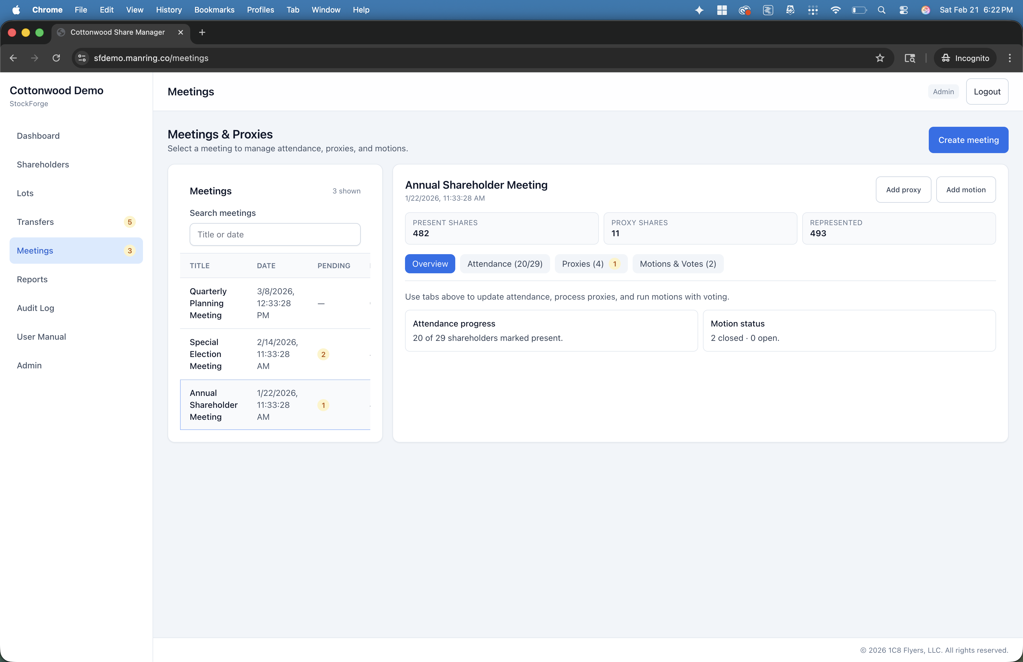Open new tab with plus icon
This screenshot has height=662, width=1023.
click(x=202, y=32)
